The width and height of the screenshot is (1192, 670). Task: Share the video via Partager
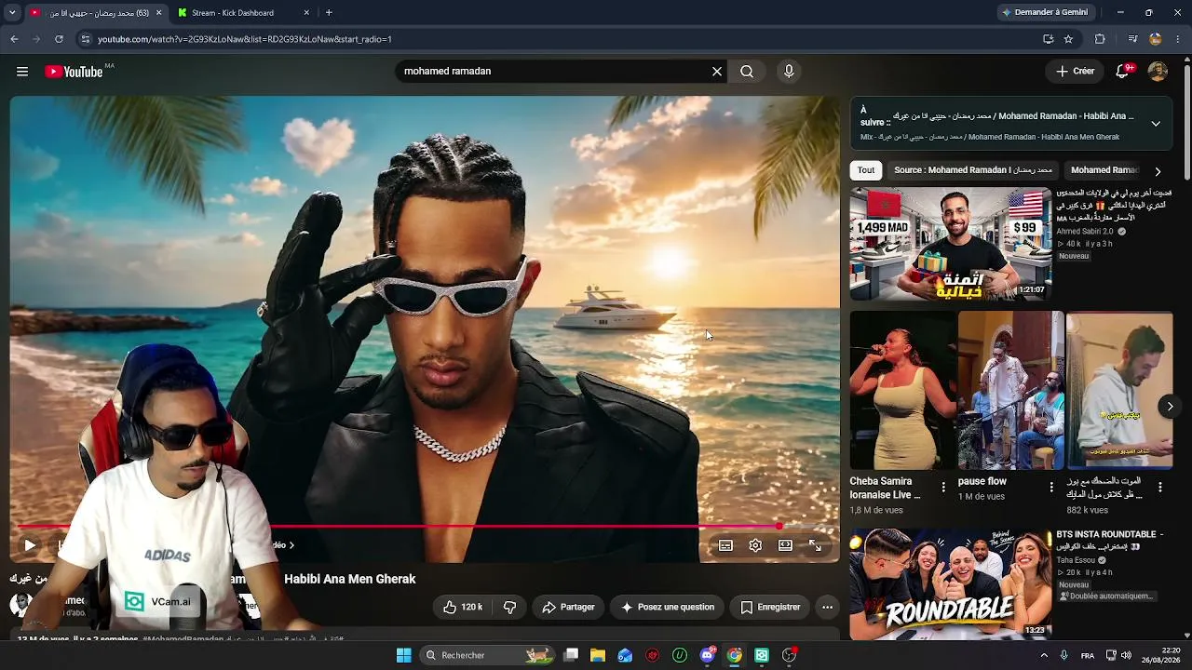[x=568, y=607]
